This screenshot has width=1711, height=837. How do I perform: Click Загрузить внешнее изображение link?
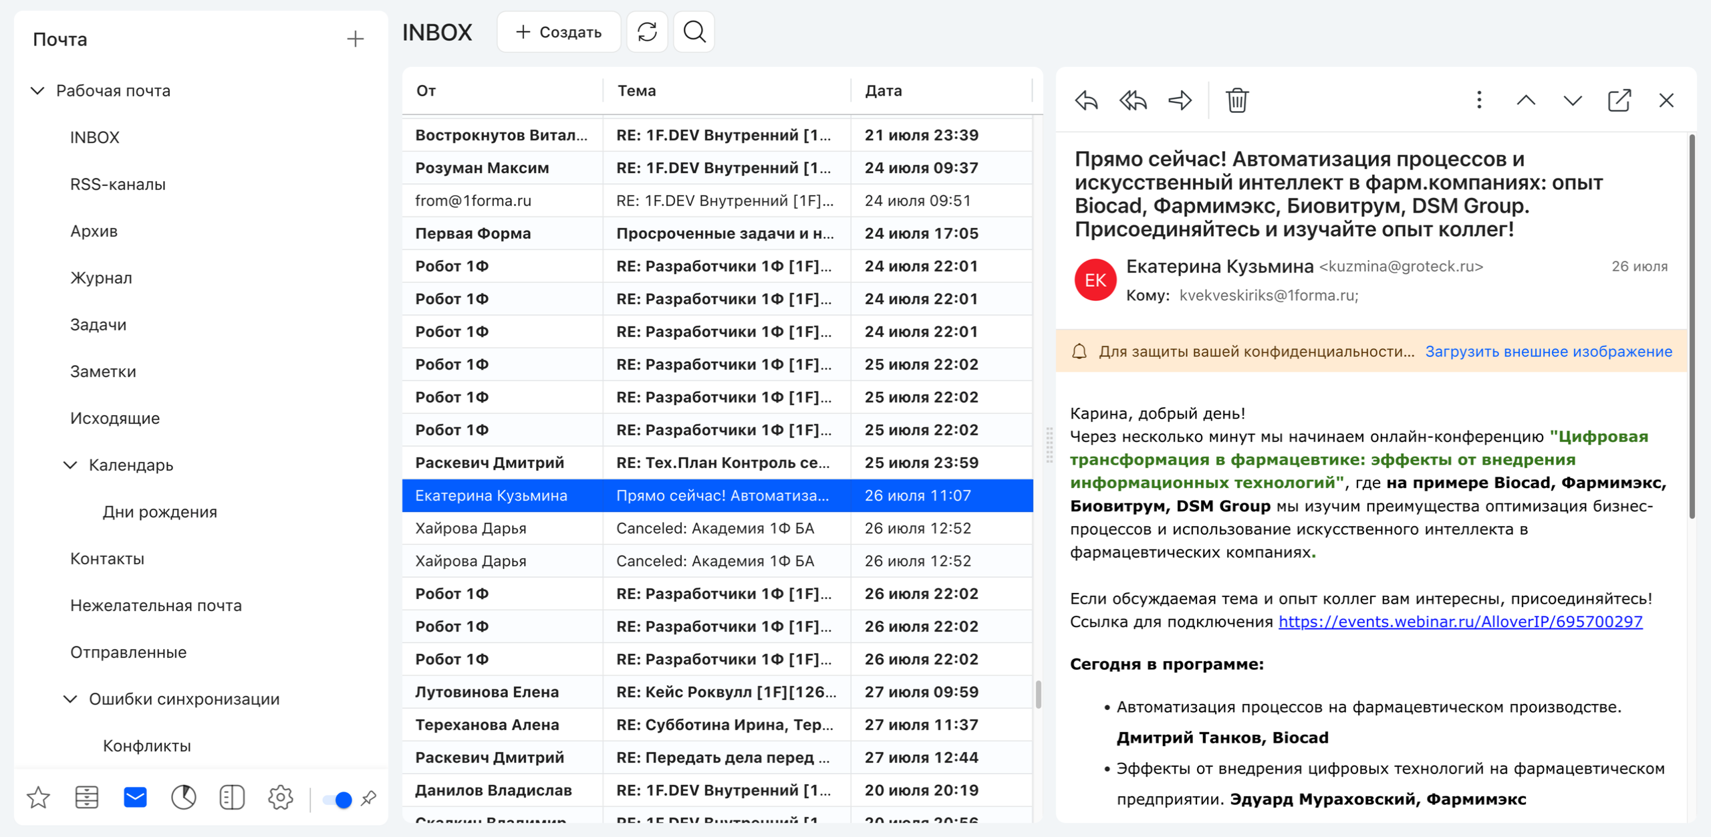(1549, 352)
